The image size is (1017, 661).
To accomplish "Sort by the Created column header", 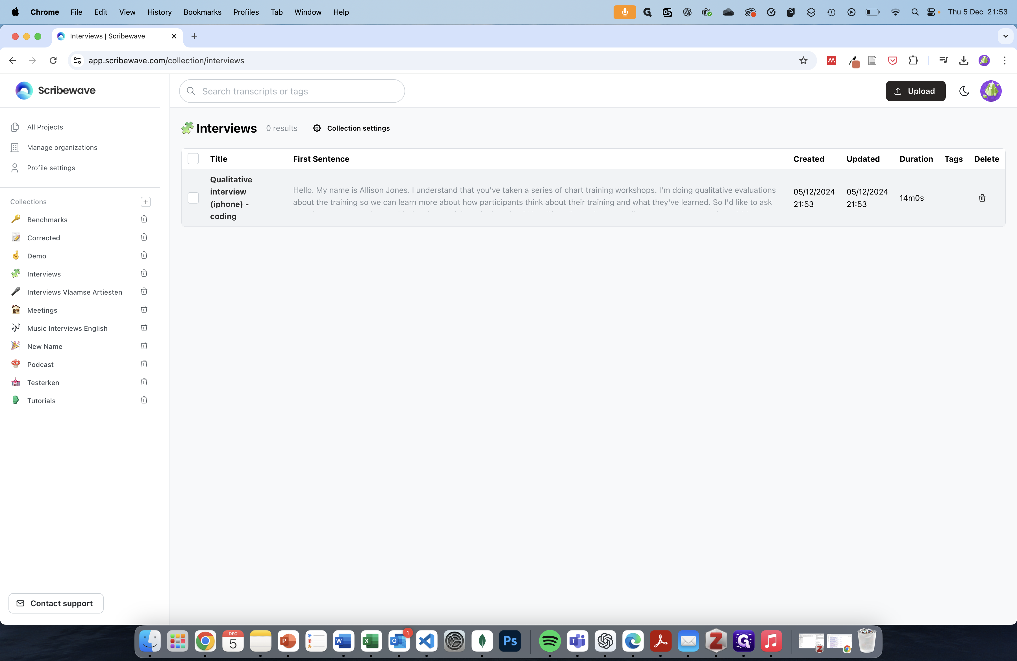I will pos(809,159).
